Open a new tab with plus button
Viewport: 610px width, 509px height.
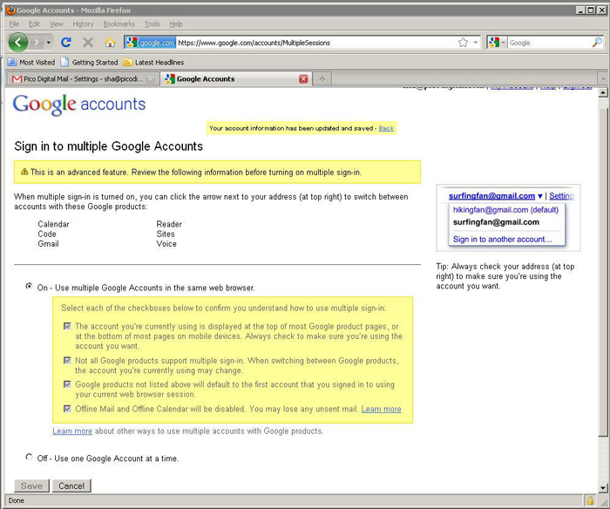tap(322, 79)
